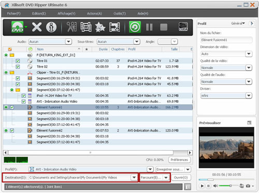Click the Enregistrer sous... button
This screenshot has width=259, height=193.
(x=170, y=169)
